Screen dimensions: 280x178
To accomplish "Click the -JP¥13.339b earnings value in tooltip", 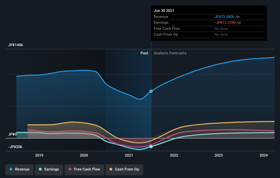I will coord(225,22).
